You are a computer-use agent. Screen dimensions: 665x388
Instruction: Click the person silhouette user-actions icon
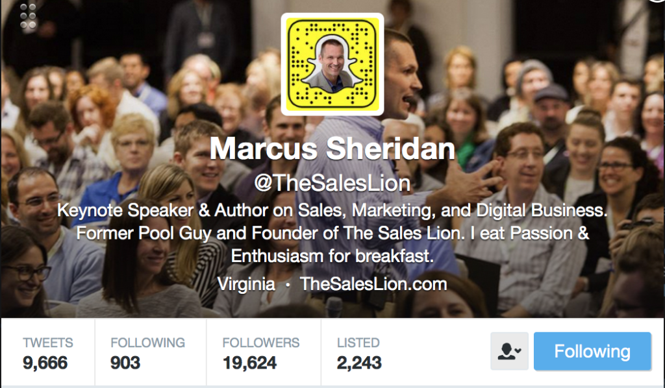click(507, 351)
